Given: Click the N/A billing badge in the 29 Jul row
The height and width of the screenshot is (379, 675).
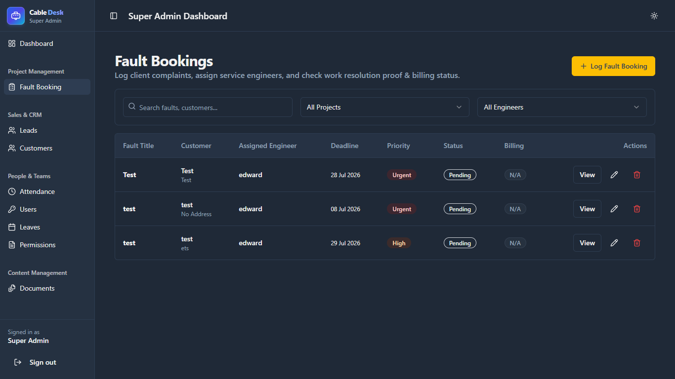Looking at the screenshot, I should pos(515,243).
